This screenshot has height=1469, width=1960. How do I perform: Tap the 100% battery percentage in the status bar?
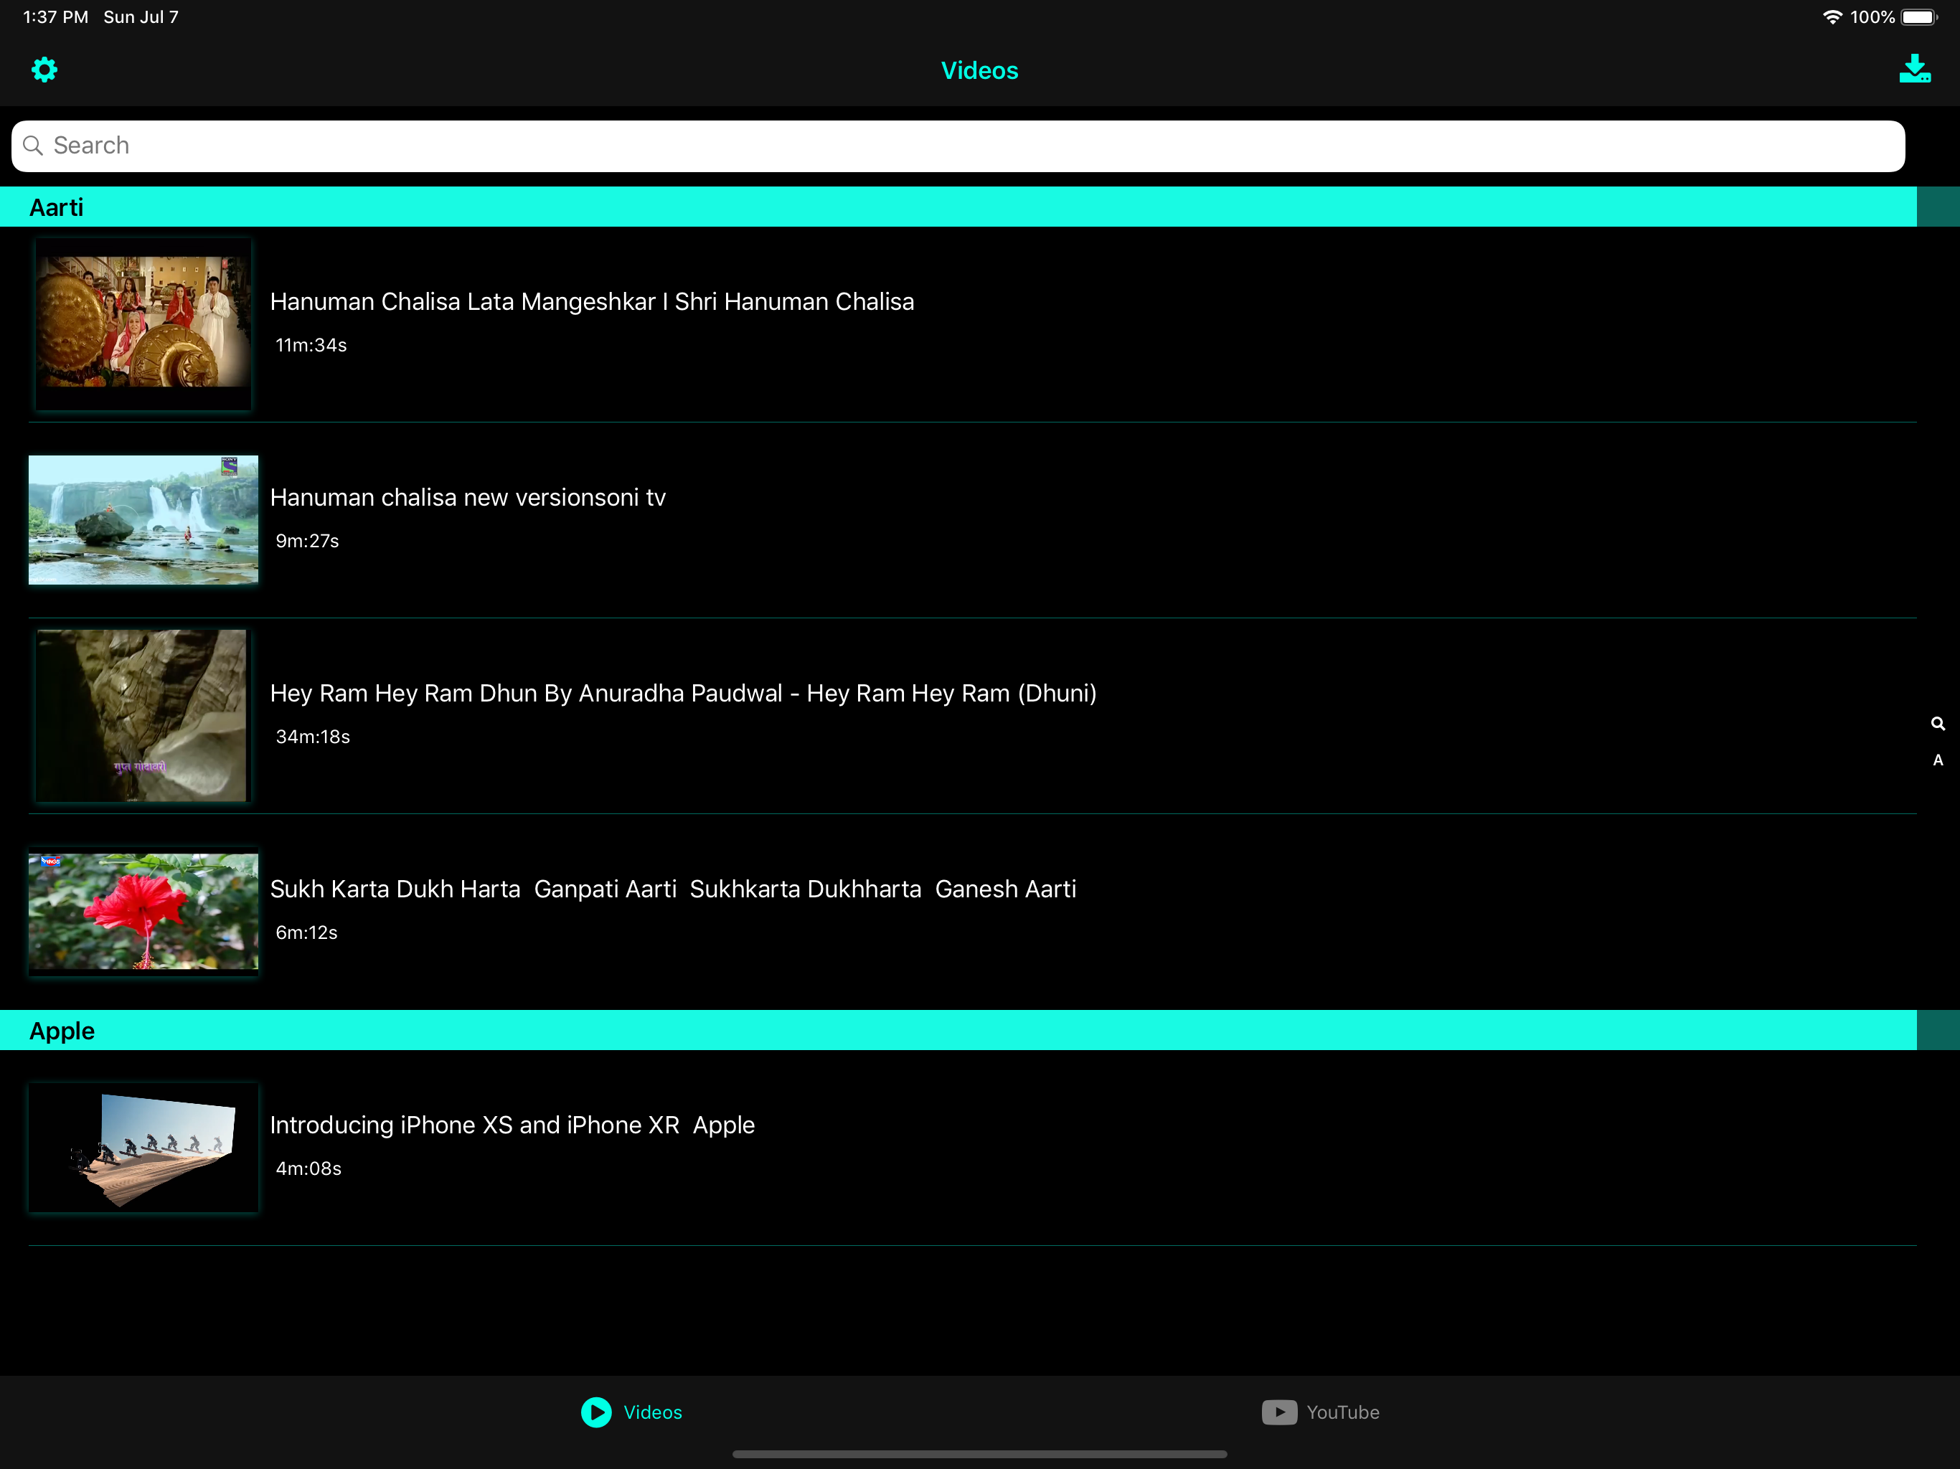coord(1872,16)
